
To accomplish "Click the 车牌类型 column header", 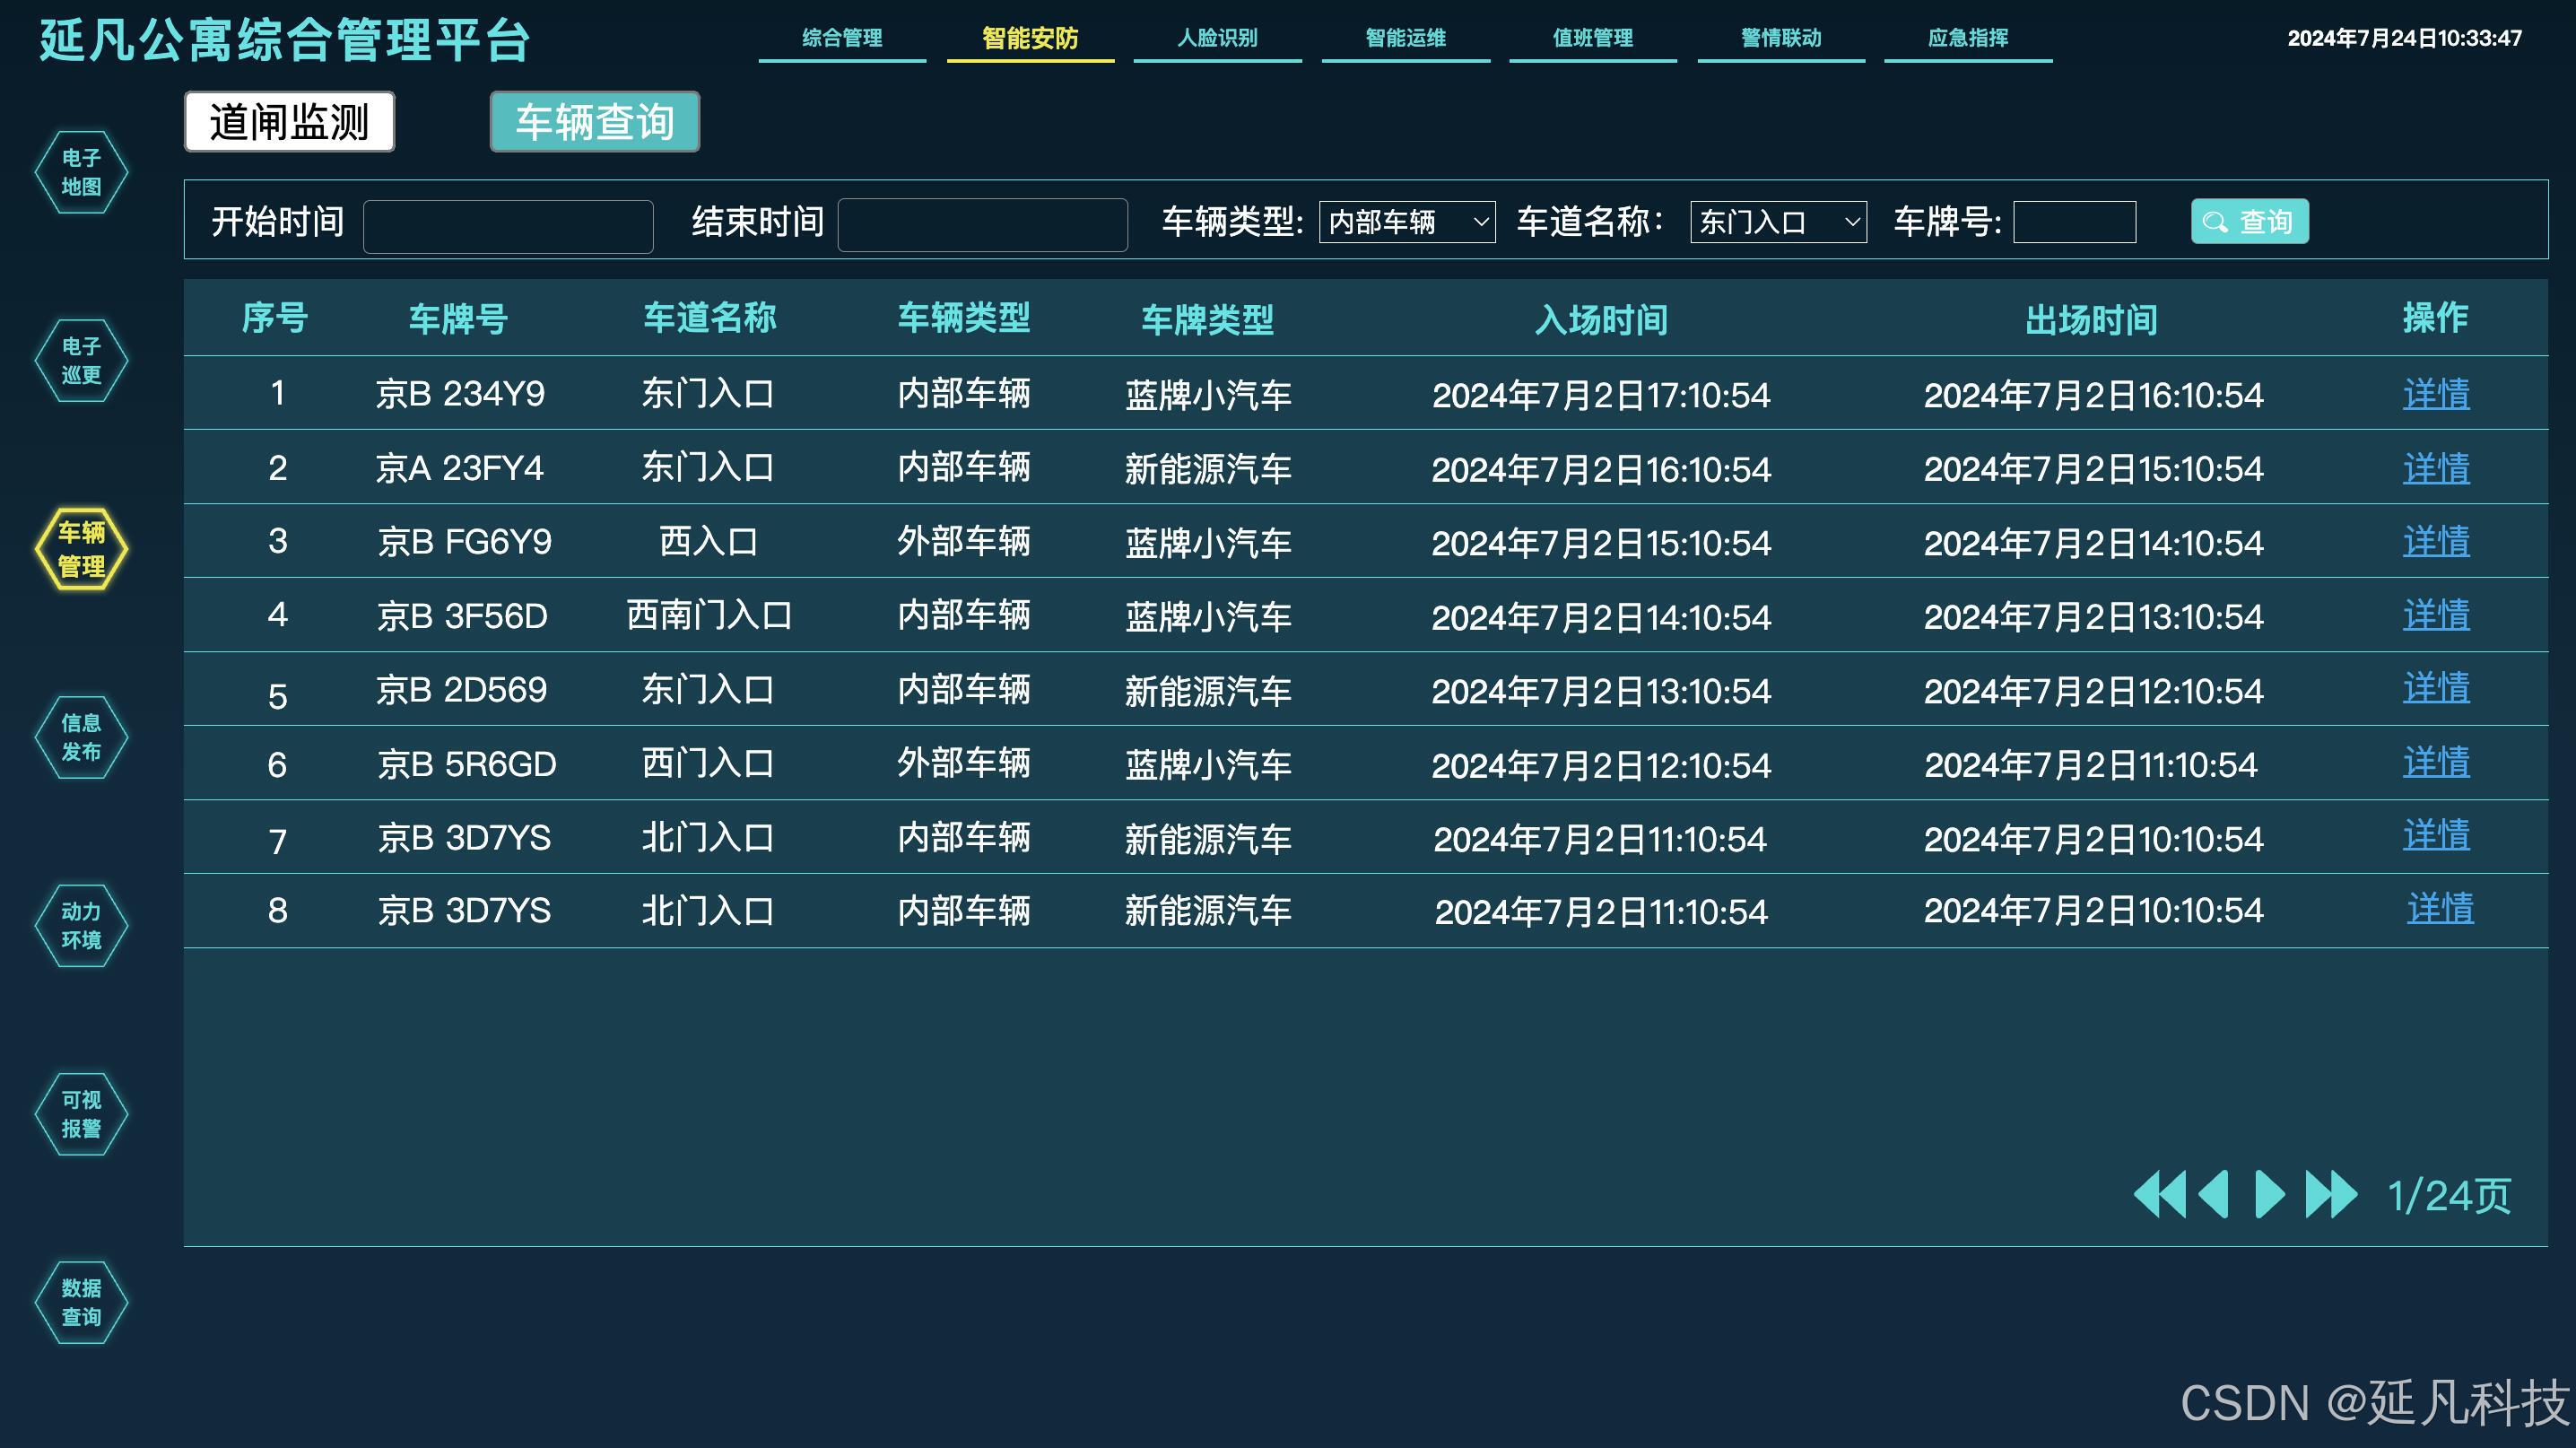I will [1208, 320].
